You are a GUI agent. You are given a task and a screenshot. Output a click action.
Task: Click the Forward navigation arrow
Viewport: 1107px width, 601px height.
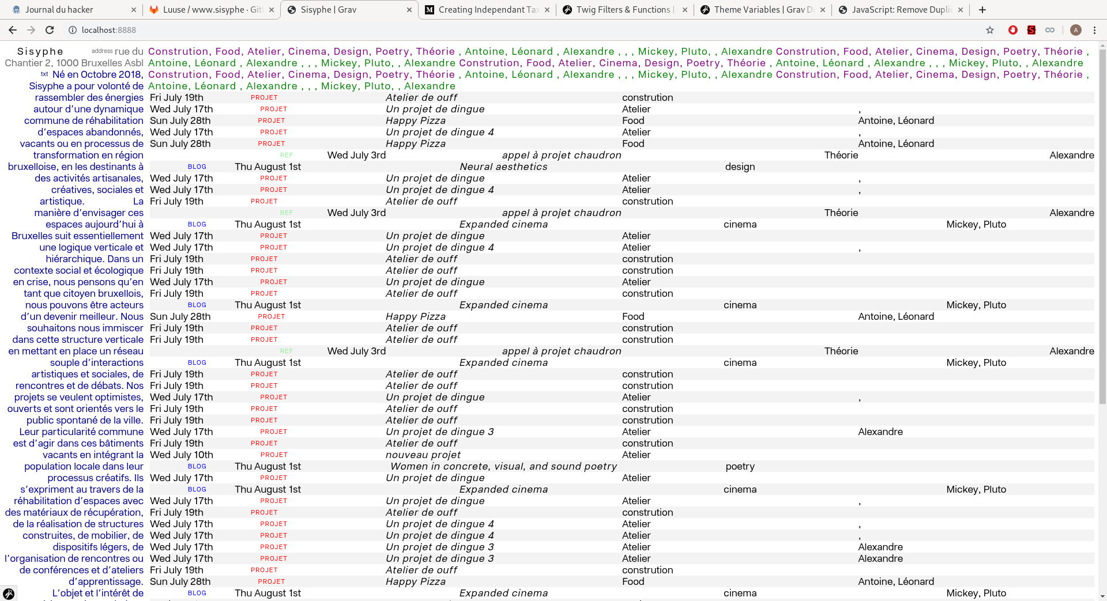click(31, 30)
